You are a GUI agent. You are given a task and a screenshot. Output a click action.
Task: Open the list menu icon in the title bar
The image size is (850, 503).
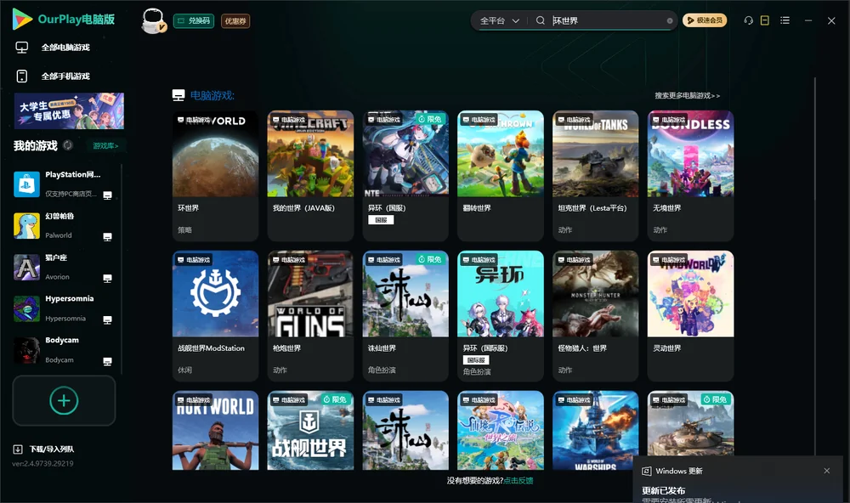click(x=785, y=20)
